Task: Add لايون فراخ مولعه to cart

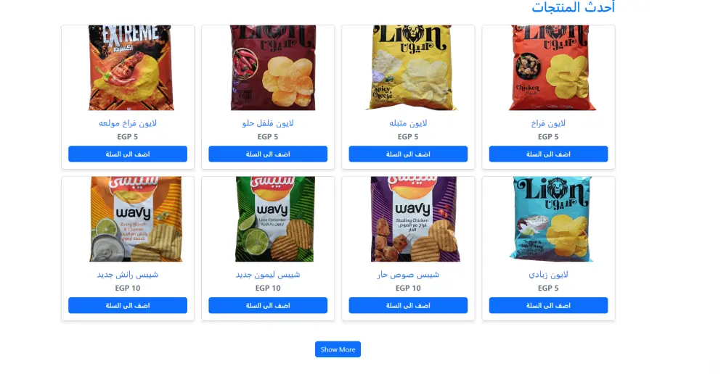Action: (128, 154)
